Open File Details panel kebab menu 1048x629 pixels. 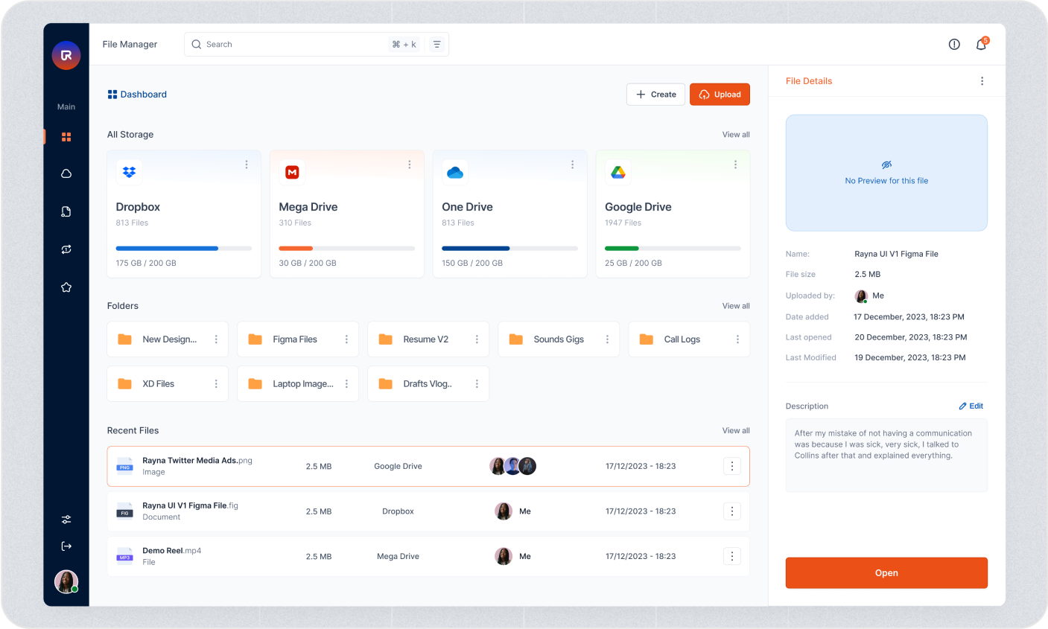click(982, 81)
